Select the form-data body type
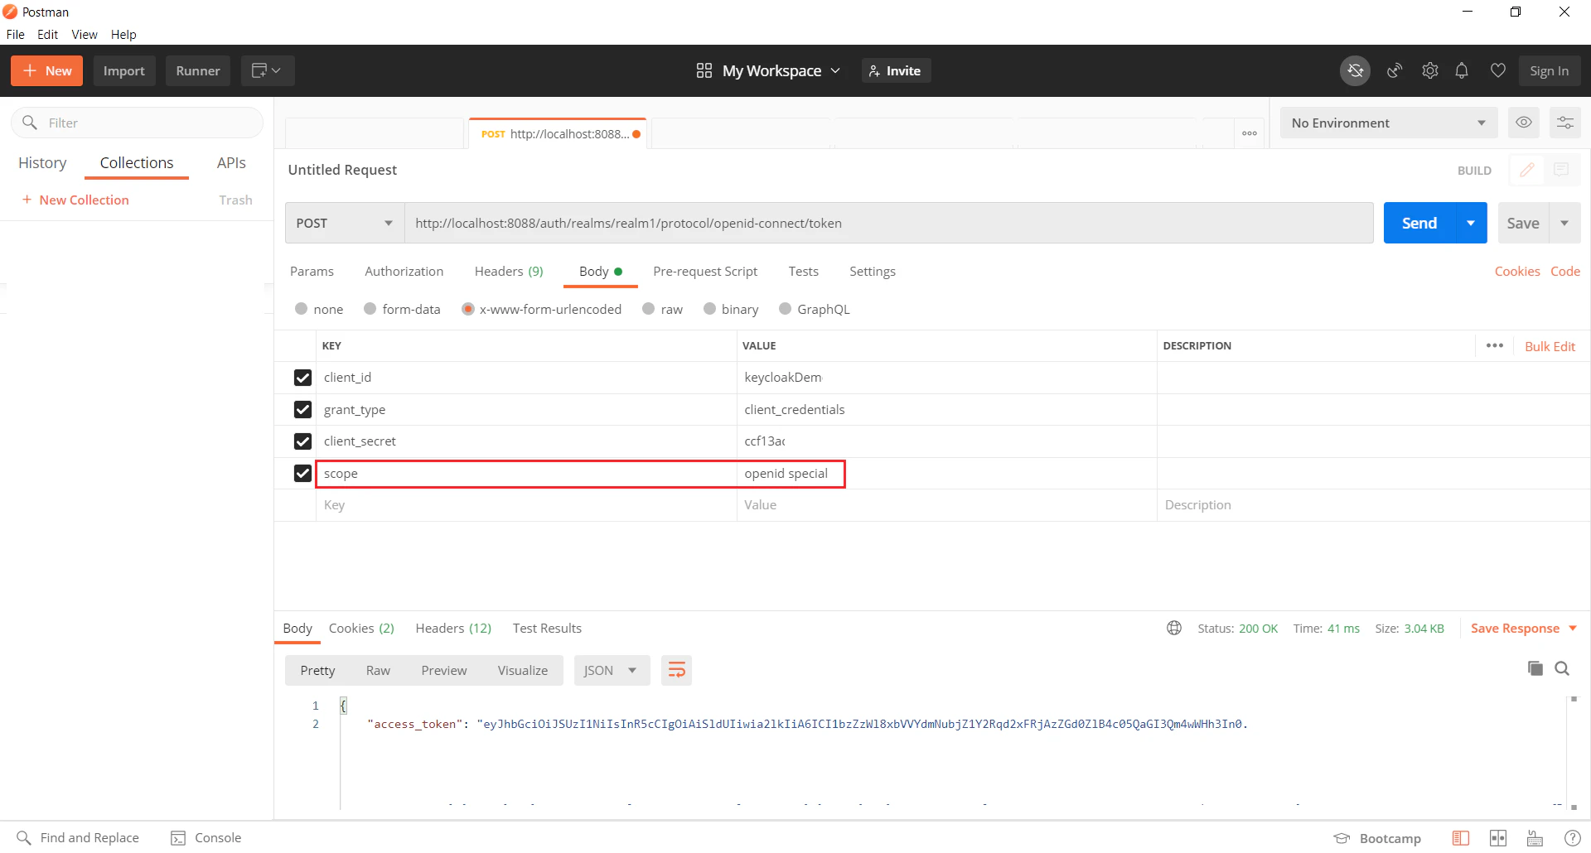This screenshot has width=1591, height=853. tap(370, 309)
